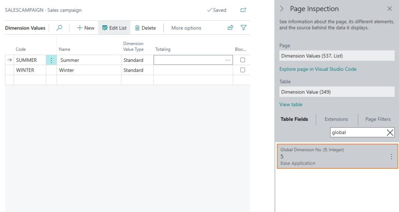Click the View table link
Viewport: 399px width, 212px height.
(x=291, y=104)
